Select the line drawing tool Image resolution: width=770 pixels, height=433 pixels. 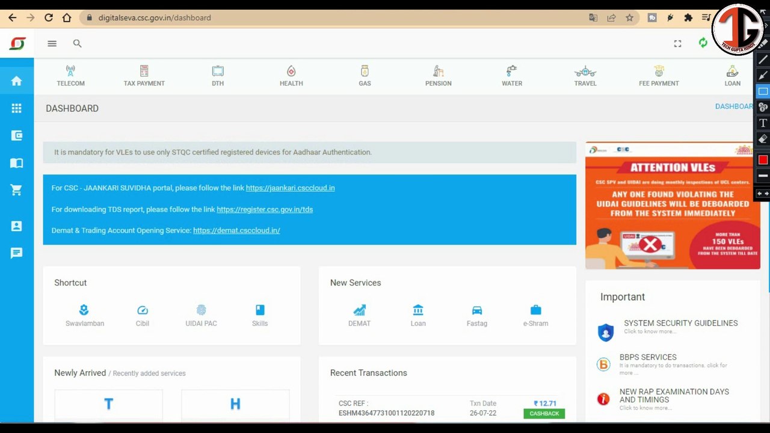(763, 60)
